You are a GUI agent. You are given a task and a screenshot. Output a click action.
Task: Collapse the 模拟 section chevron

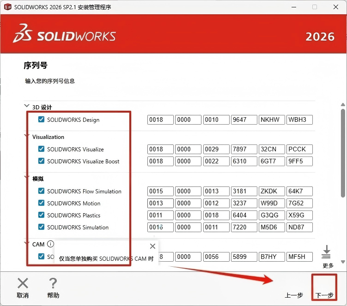pyautogui.click(x=26, y=177)
